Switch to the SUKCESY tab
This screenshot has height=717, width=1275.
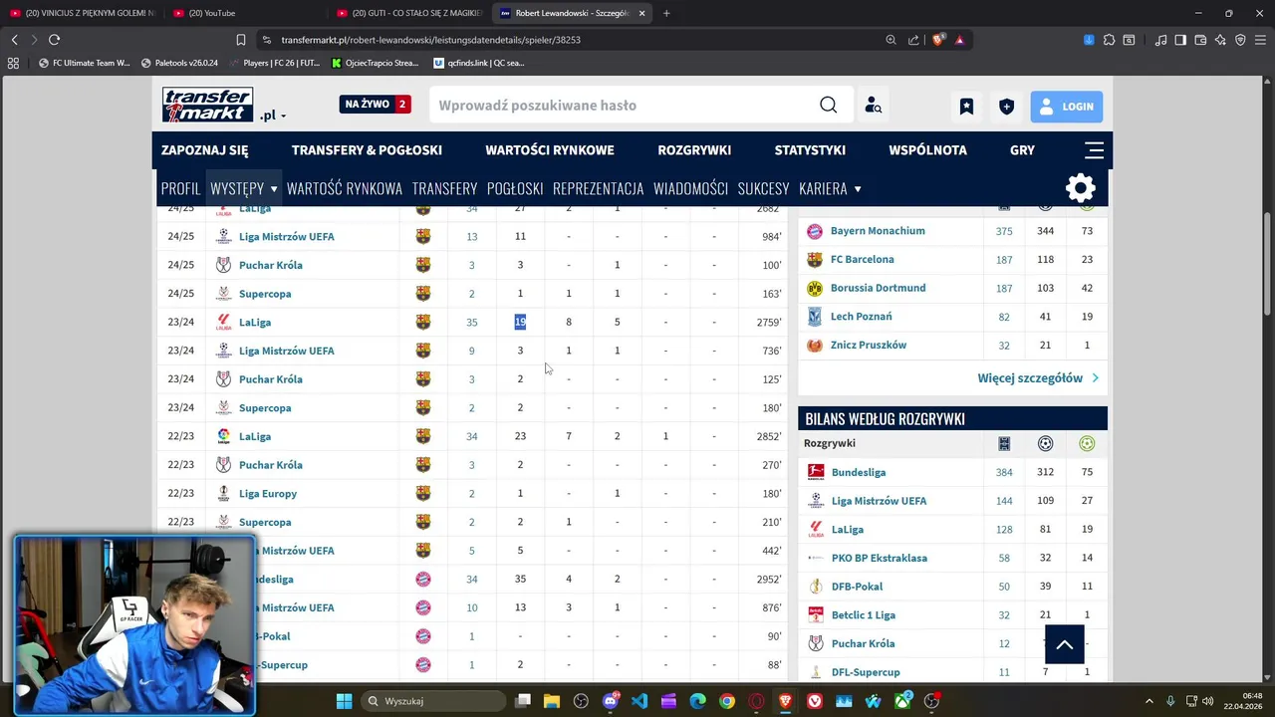point(763,188)
